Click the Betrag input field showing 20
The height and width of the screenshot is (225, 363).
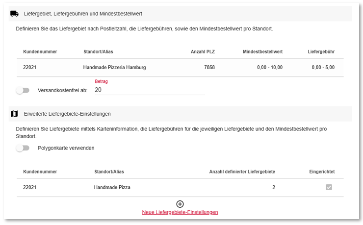(150, 90)
